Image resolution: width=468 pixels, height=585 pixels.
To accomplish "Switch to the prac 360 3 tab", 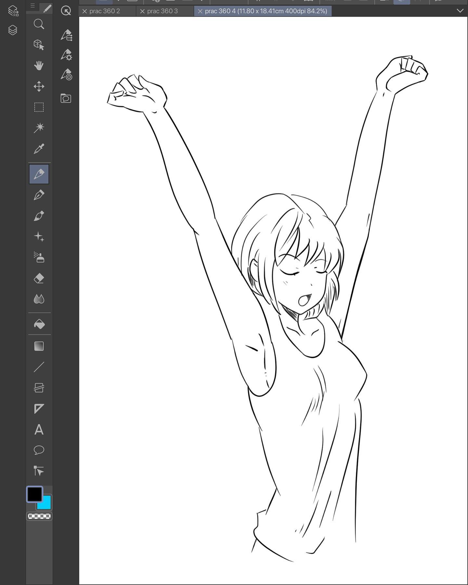I will pos(162,11).
